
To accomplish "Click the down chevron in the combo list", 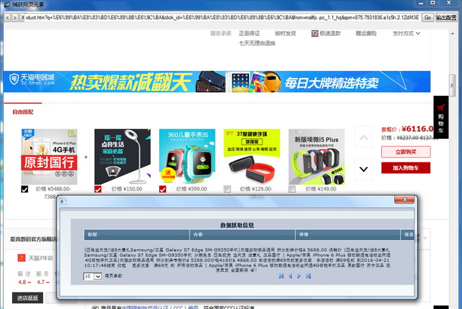I will point(364,169).
